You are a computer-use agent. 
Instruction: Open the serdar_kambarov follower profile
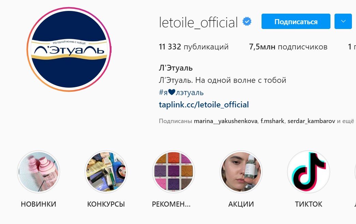coord(311,121)
